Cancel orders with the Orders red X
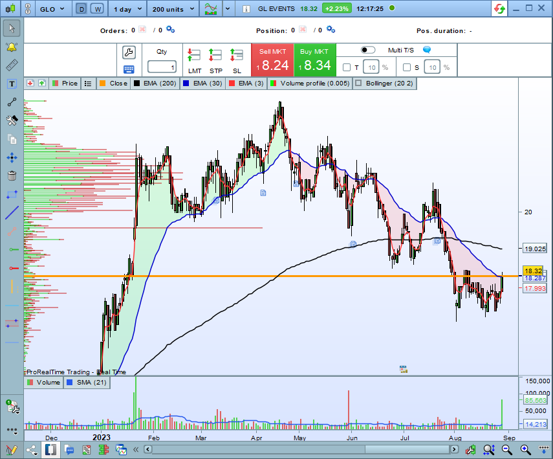This screenshot has height=459, width=553. 142,29
